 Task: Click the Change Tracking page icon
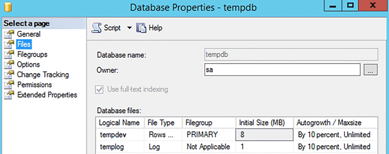click(9, 74)
